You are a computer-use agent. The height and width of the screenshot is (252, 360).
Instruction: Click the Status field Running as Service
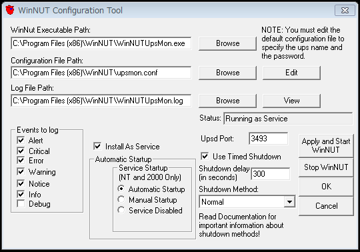click(288, 119)
